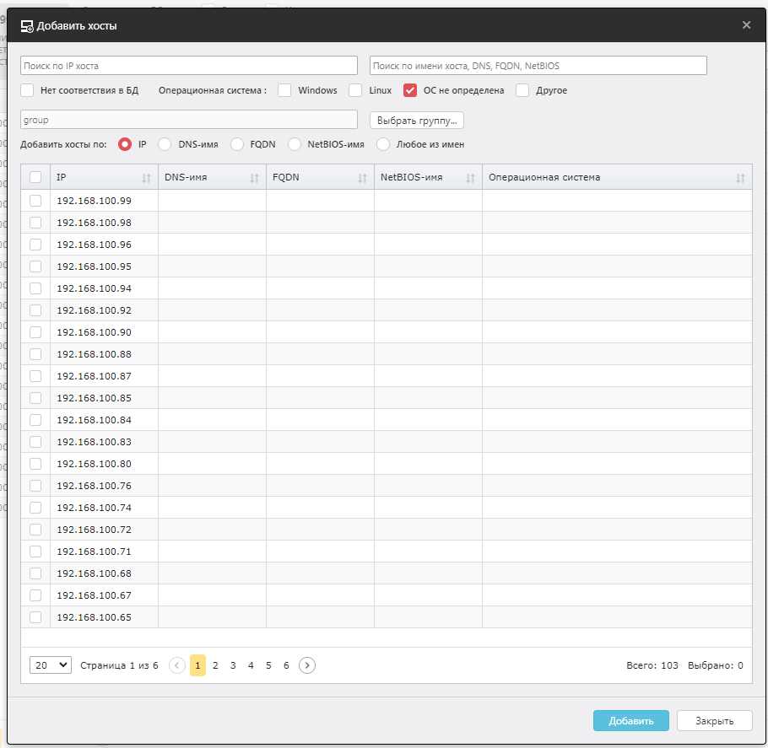Enable the Linux OS filter
768x748 pixels.
(x=355, y=90)
